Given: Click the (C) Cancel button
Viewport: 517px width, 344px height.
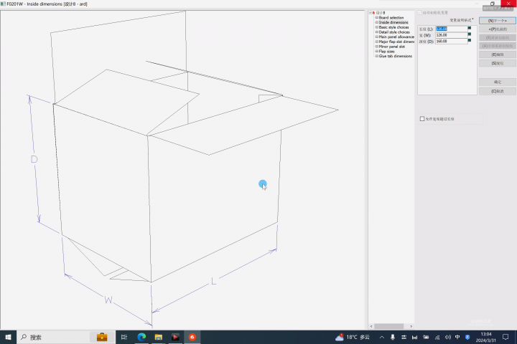Looking at the screenshot, I should click(497, 91).
